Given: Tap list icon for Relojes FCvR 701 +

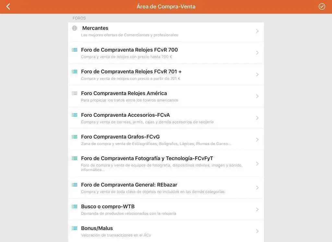Looking at the screenshot, I should pyautogui.click(x=75, y=72).
